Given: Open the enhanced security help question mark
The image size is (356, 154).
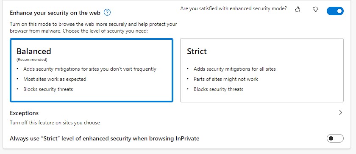Looking at the screenshot, I should (107, 12).
